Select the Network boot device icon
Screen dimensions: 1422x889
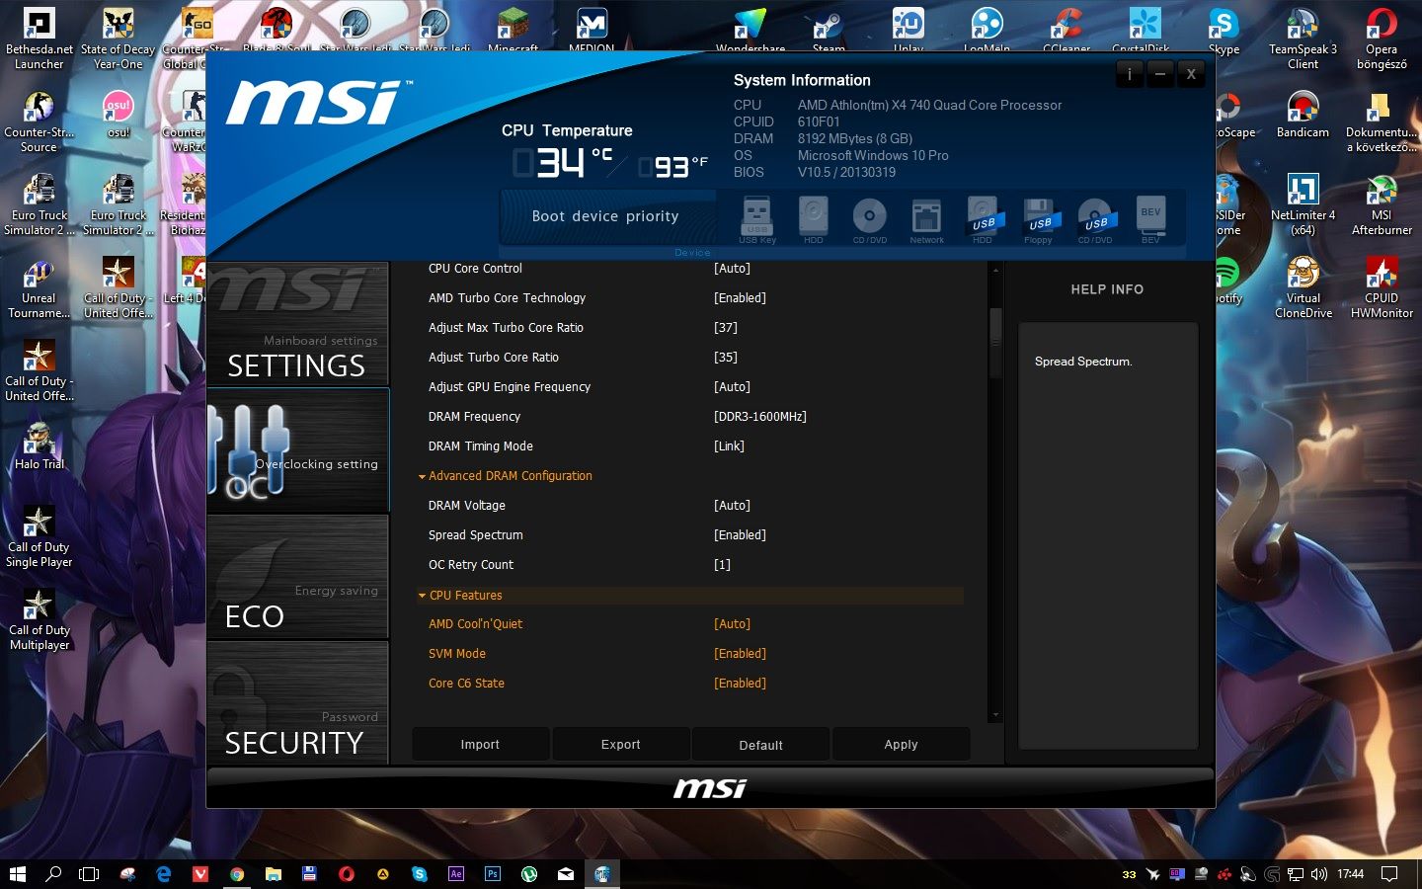(x=926, y=219)
